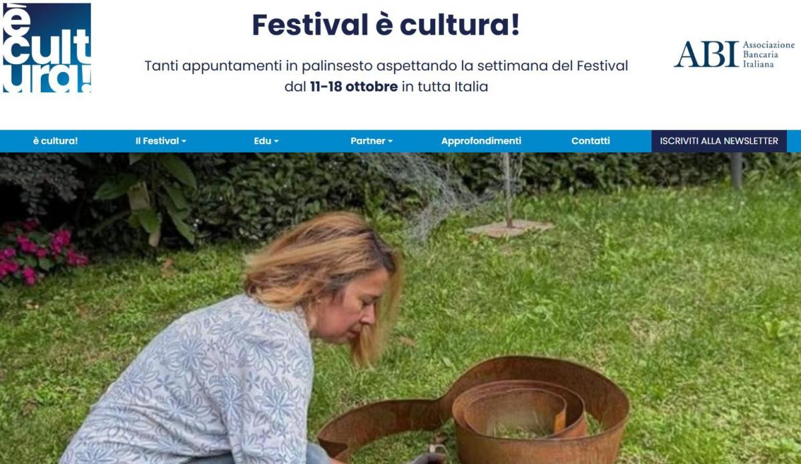Image resolution: width=801 pixels, height=464 pixels.
Task: Select the 'è cultura!' navigation item
Action: click(x=55, y=141)
